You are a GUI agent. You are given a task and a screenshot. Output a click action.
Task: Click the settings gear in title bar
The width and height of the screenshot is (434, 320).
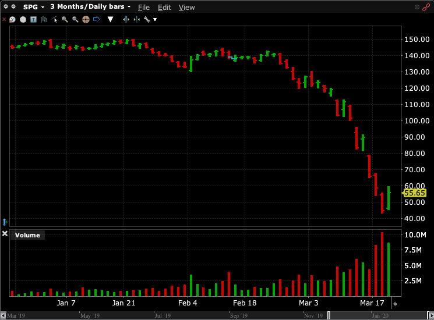[417, 7]
